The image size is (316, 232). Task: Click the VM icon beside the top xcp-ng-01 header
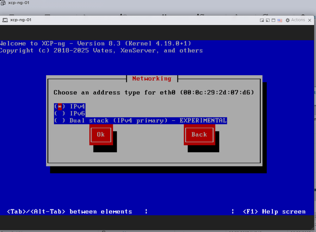point(3,3)
